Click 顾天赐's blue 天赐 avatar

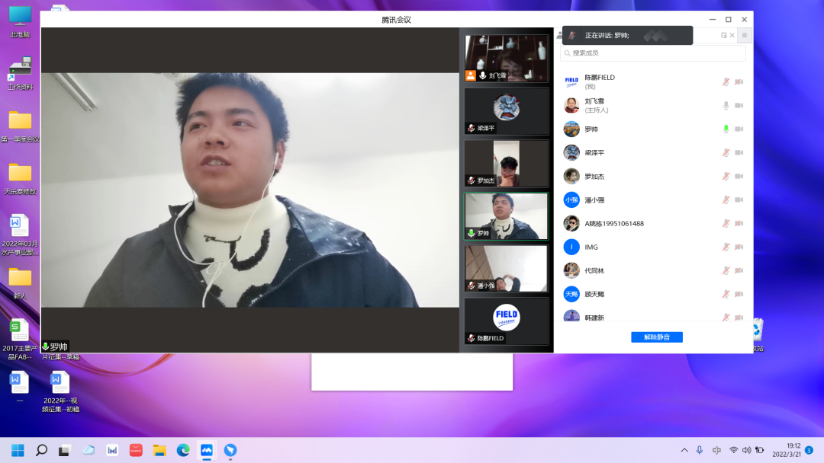click(x=571, y=294)
